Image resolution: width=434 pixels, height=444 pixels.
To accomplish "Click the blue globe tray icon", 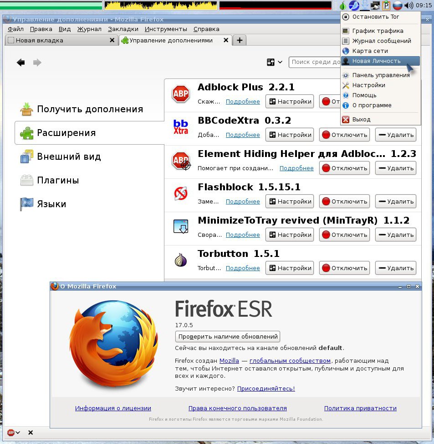I will [x=353, y=5].
